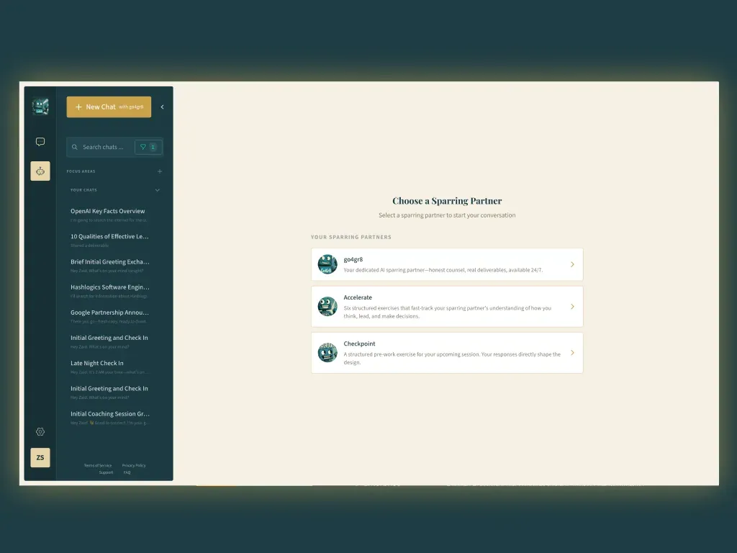Click the go4gr8 logo at top left
Viewport: 737px width, 553px height.
tap(40, 107)
